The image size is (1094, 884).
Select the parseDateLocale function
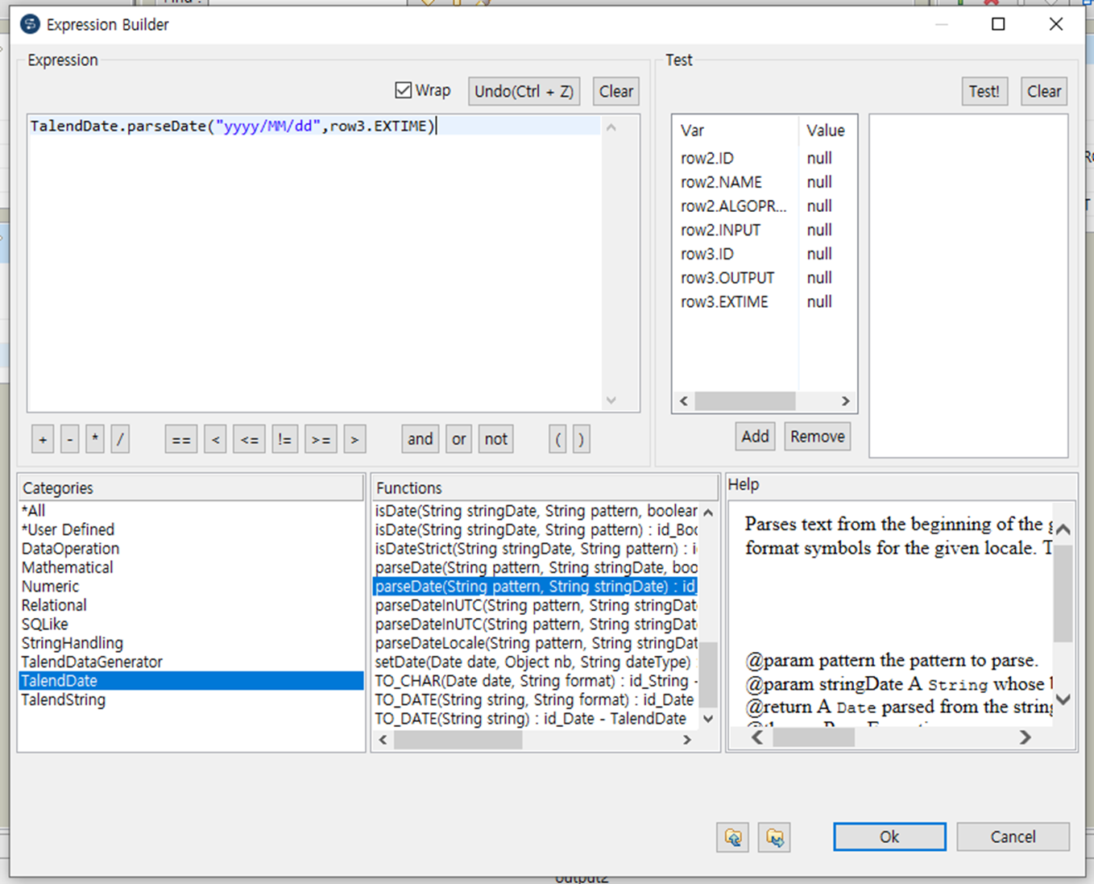(536, 643)
